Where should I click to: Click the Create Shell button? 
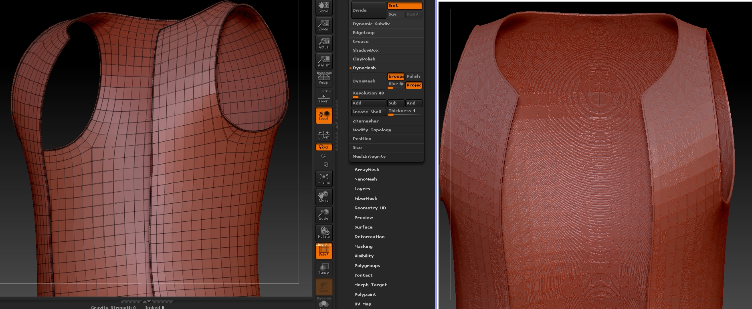point(368,112)
